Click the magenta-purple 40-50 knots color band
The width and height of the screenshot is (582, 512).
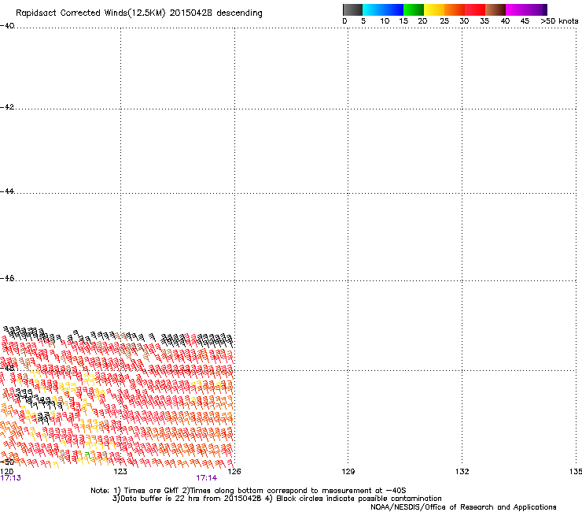coord(526,9)
